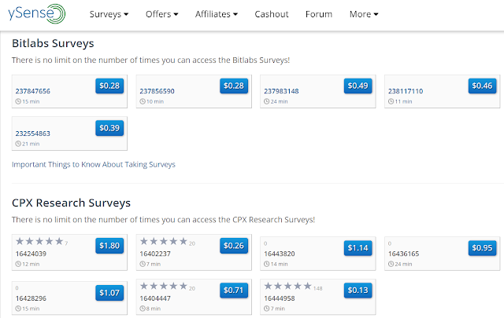The image size is (504, 318).
Task: Click the $0.95 reward button
Action: tap(482, 248)
